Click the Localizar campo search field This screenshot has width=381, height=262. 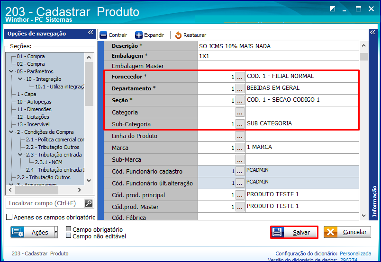45,203
